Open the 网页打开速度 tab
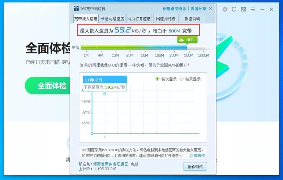Viewport: 283px width, 180px height. point(139,19)
